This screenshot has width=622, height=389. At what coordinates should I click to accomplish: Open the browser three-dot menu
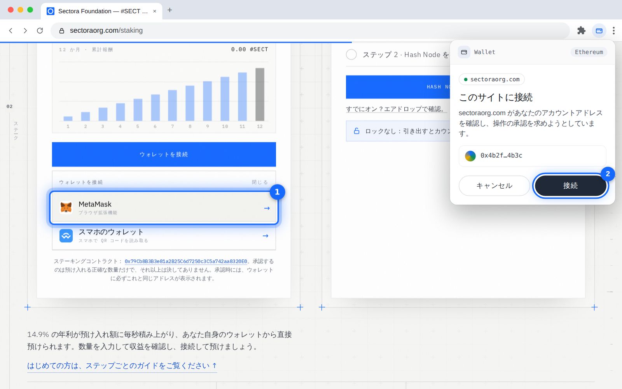pos(613,30)
